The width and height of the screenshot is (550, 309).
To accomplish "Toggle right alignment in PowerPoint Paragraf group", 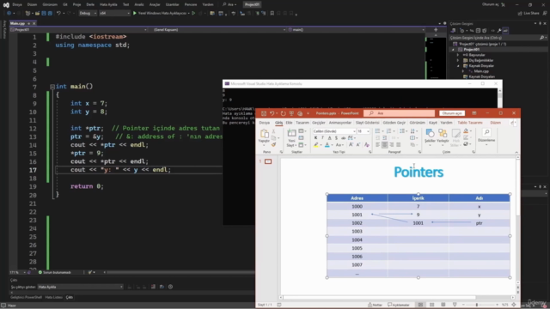I will 392,145.
